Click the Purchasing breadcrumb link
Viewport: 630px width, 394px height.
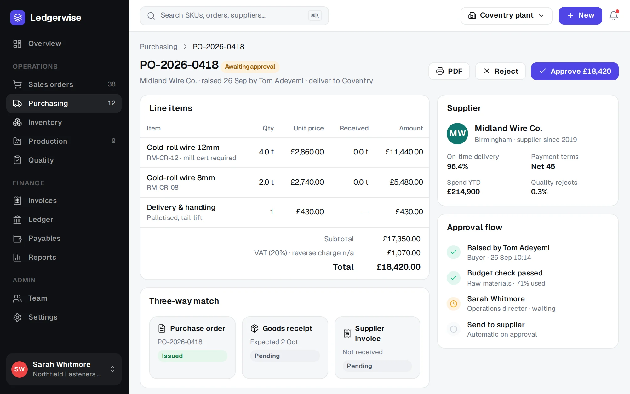(158, 47)
